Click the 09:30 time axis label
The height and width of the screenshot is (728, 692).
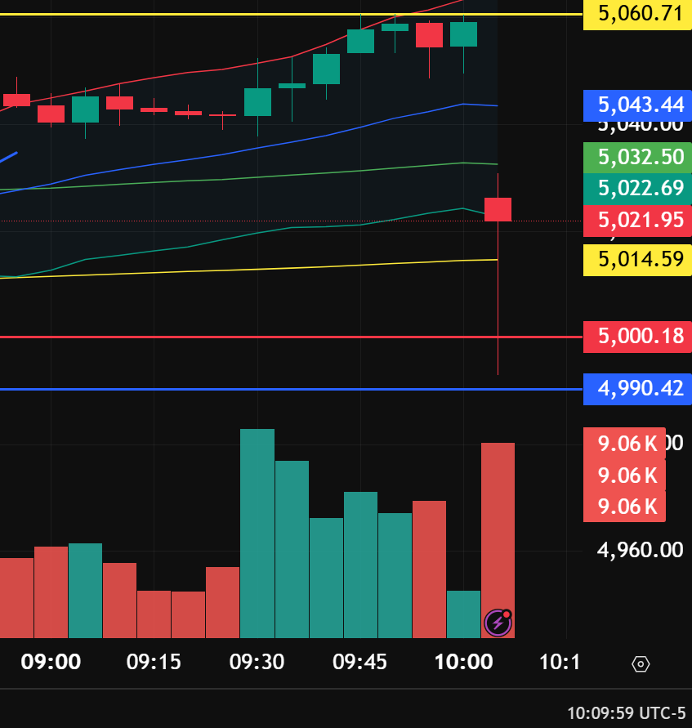tap(257, 662)
